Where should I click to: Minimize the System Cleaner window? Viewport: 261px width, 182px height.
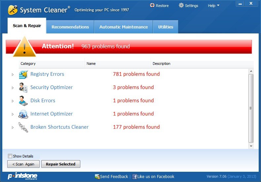tap(240, 4)
